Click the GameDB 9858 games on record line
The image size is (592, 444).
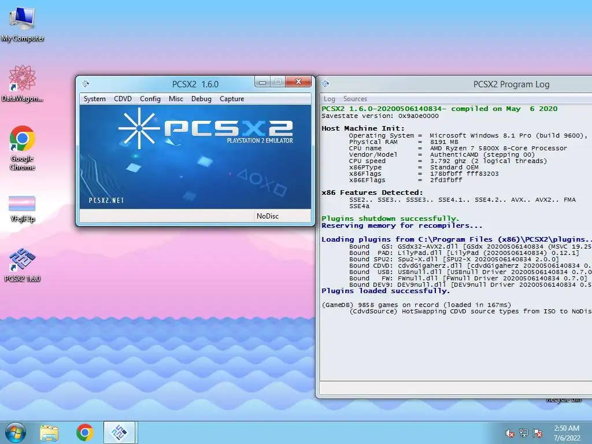tap(416, 305)
